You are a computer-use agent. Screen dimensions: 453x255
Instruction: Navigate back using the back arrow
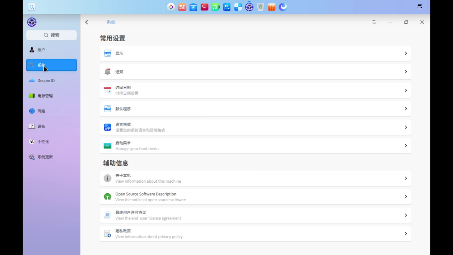pyautogui.click(x=86, y=22)
